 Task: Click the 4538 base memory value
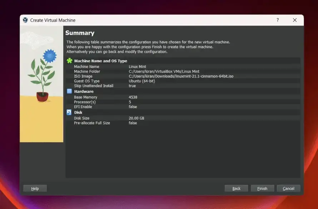click(x=133, y=97)
